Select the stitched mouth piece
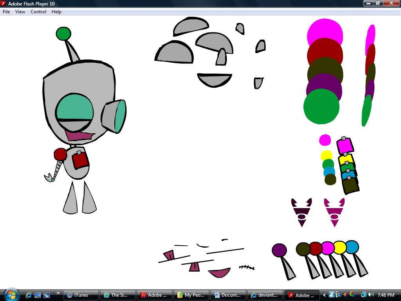Viewport: 401px width, 301px height. pyautogui.click(x=247, y=267)
